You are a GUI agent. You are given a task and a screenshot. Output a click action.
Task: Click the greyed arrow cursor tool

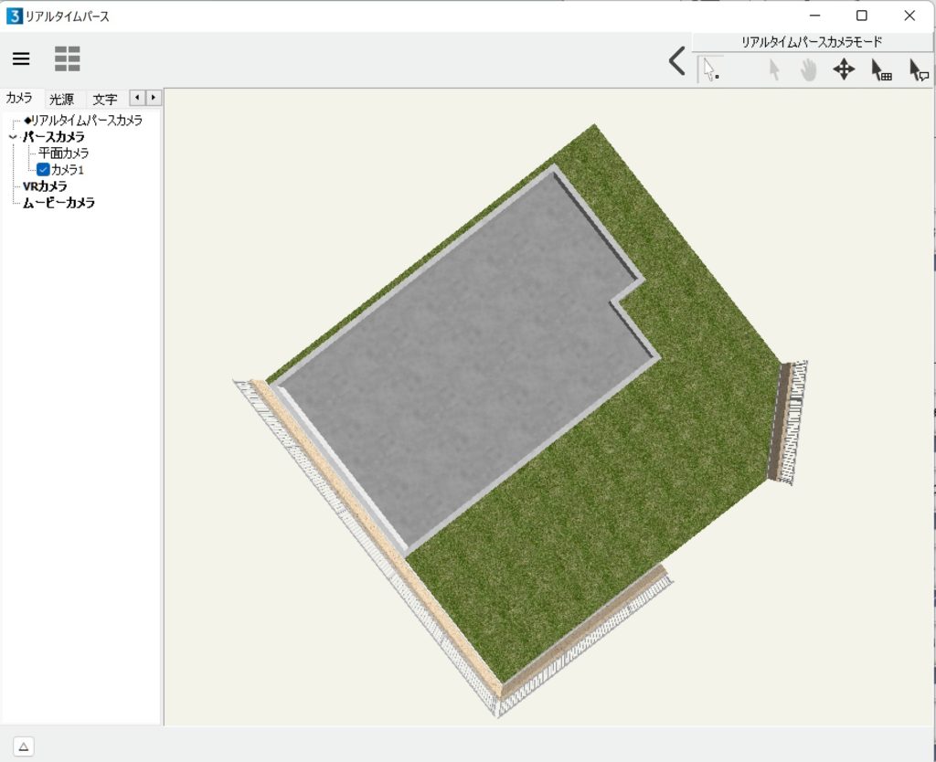[773, 70]
